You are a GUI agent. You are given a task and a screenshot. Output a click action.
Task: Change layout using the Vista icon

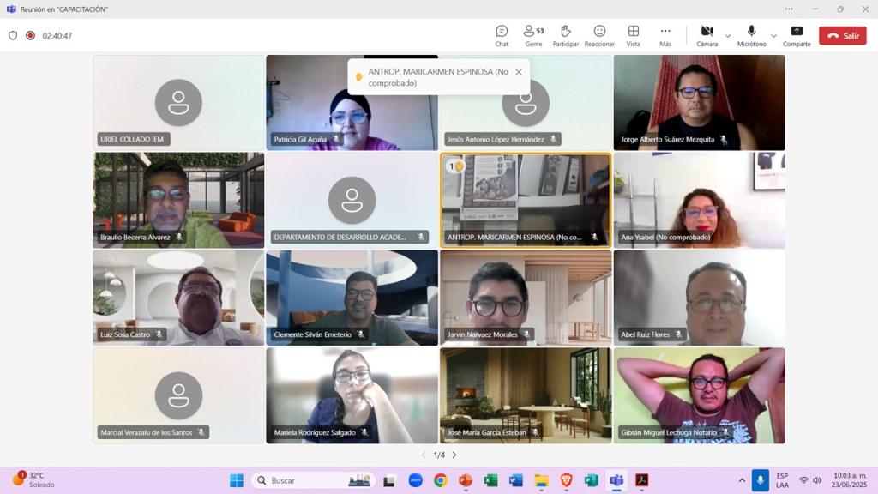tap(633, 35)
